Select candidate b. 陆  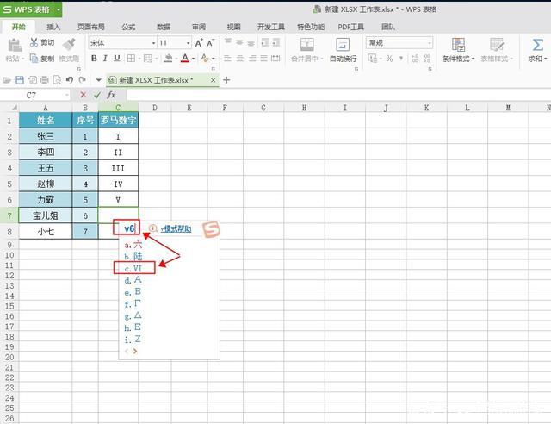click(x=133, y=257)
